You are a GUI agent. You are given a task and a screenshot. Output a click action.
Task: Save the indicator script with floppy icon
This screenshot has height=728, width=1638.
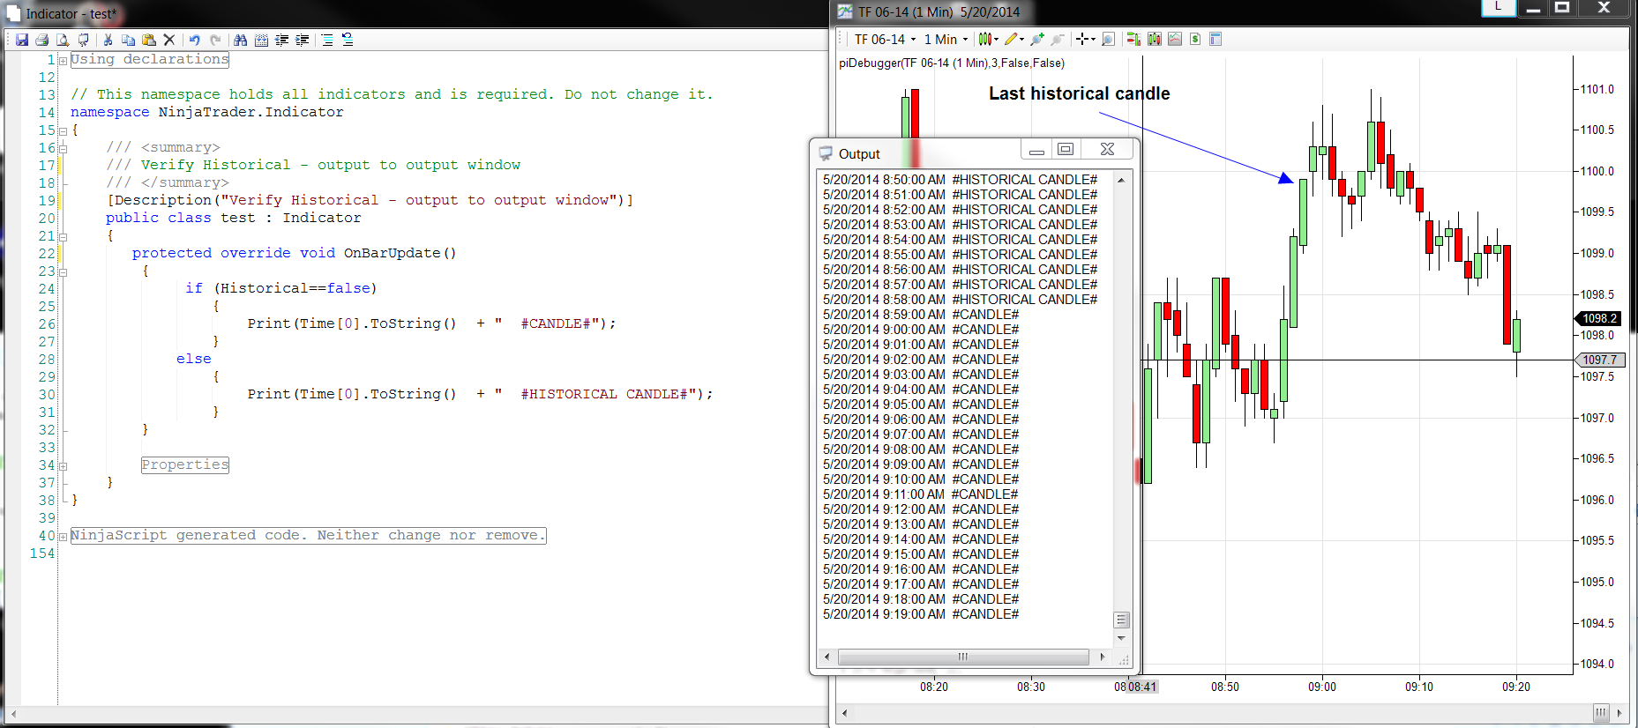click(22, 40)
